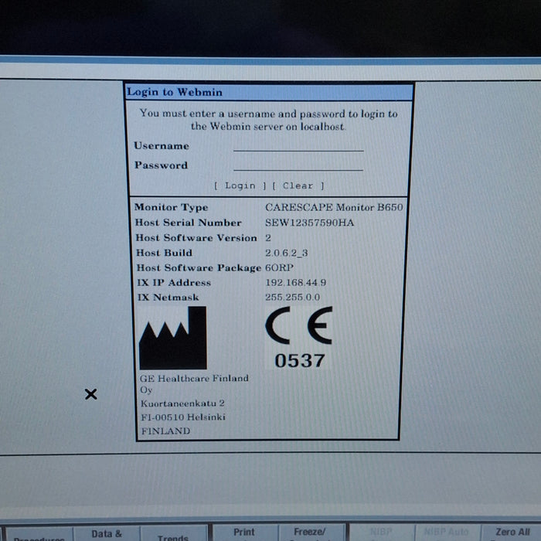
Task: Click the factory manufacturer icon
Action: 173,338
